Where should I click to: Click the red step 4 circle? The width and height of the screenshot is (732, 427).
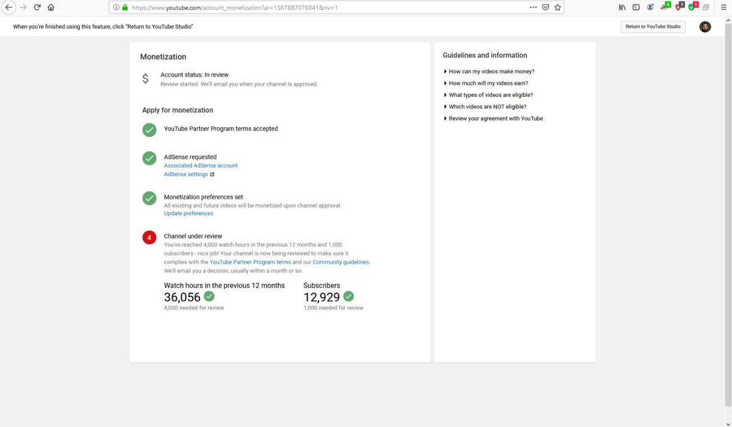point(149,237)
